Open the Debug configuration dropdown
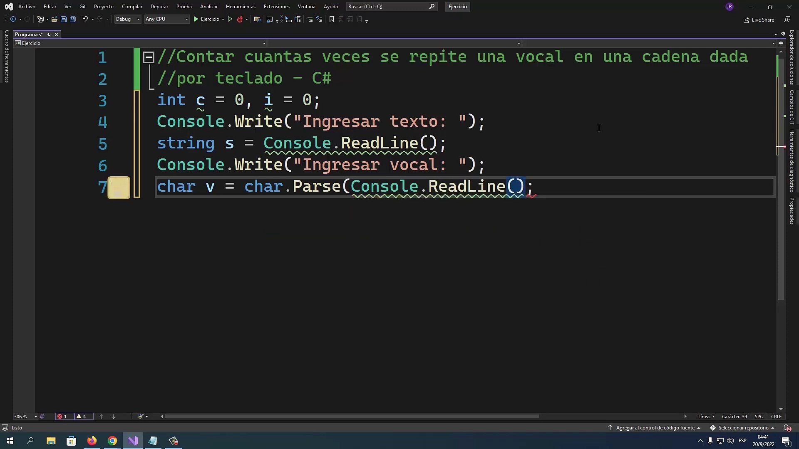This screenshot has width=799, height=449. [x=128, y=19]
